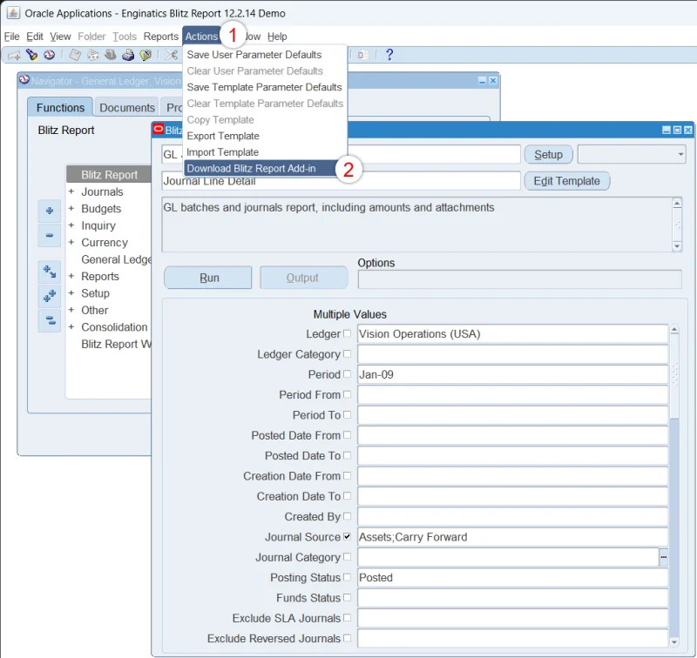Switch to the Documents tab in Navigator
Viewport: 697px width, 658px height.
click(127, 107)
